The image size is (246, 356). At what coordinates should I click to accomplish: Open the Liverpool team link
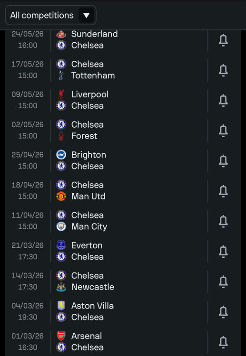coord(89,94)
